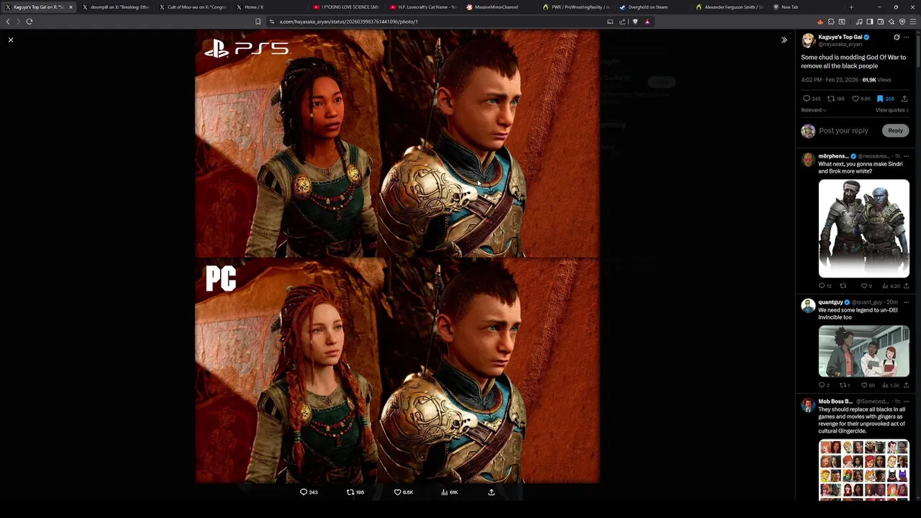Open more options on Mob Boss reply
The width and height of the screenshot is (921, 518).
[906, 401]
